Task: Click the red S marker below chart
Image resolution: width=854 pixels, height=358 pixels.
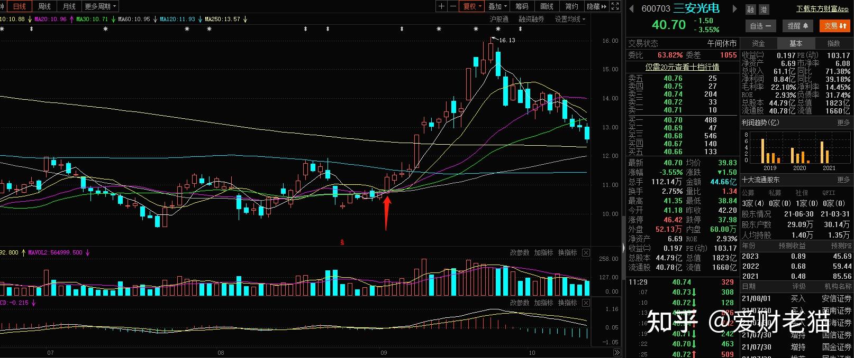Action: click(x=342, y=242)
